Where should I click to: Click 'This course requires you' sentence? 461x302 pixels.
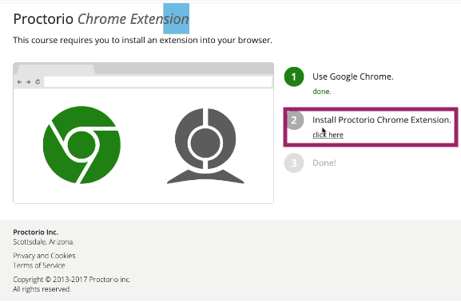tap(142, 40)
